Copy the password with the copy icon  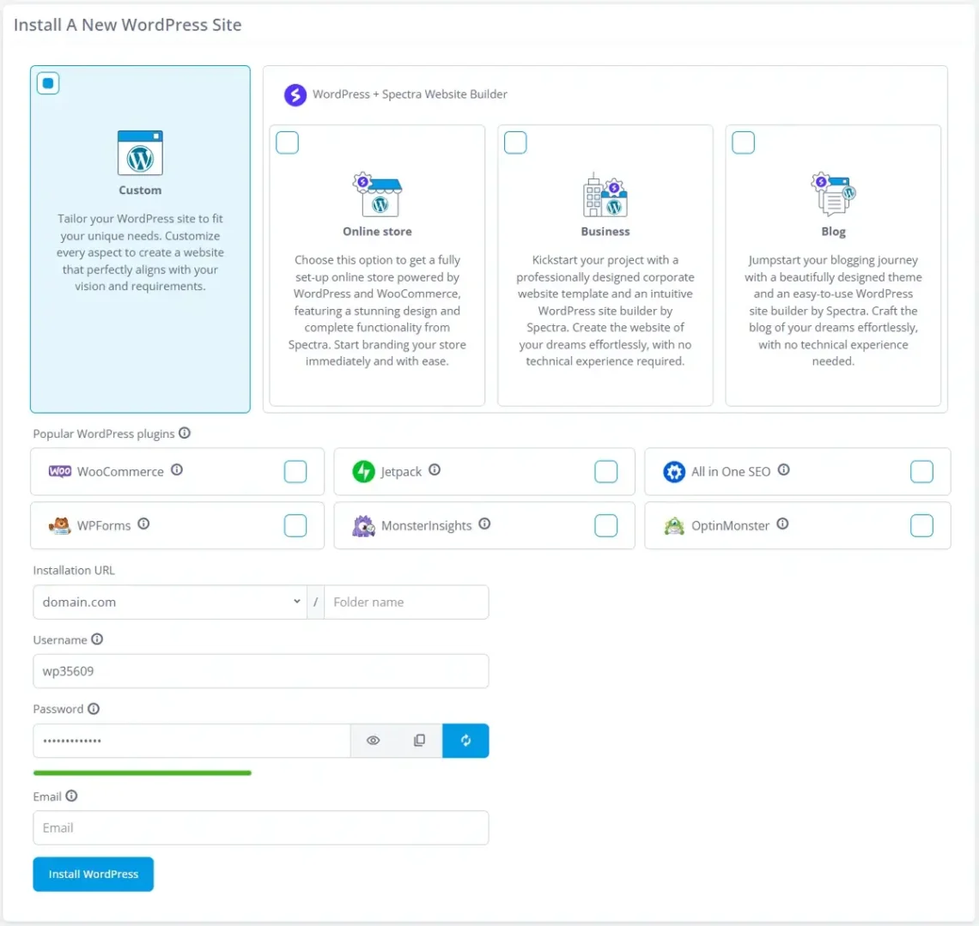click(x=419, y=740)
